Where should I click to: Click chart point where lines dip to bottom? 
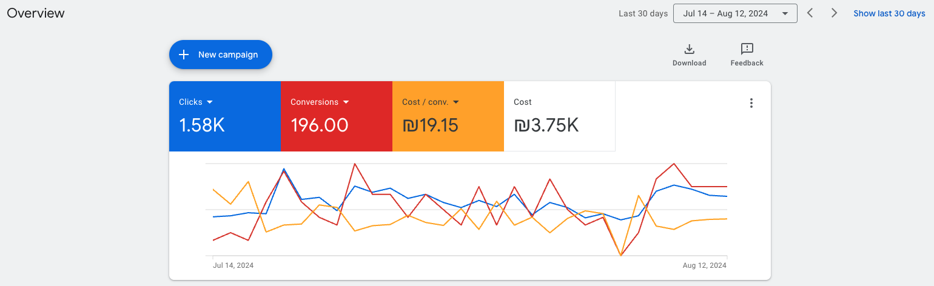tap(621, 255)
